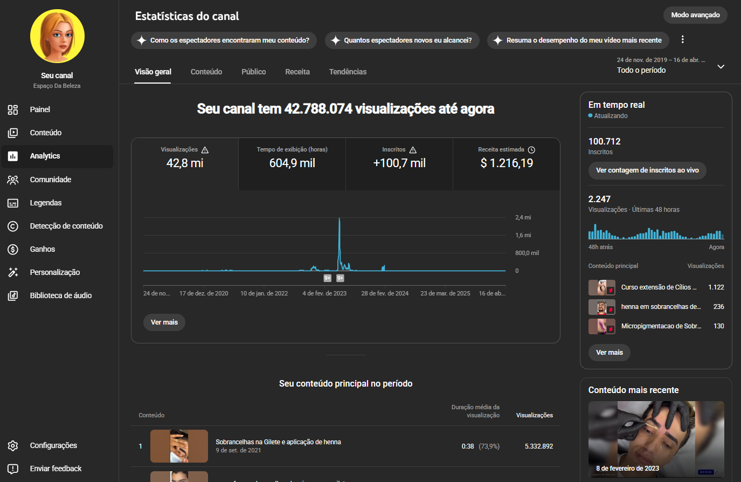Open the three-dot more options menu
The width and height of the screenshot is (741, 482).
682,40
